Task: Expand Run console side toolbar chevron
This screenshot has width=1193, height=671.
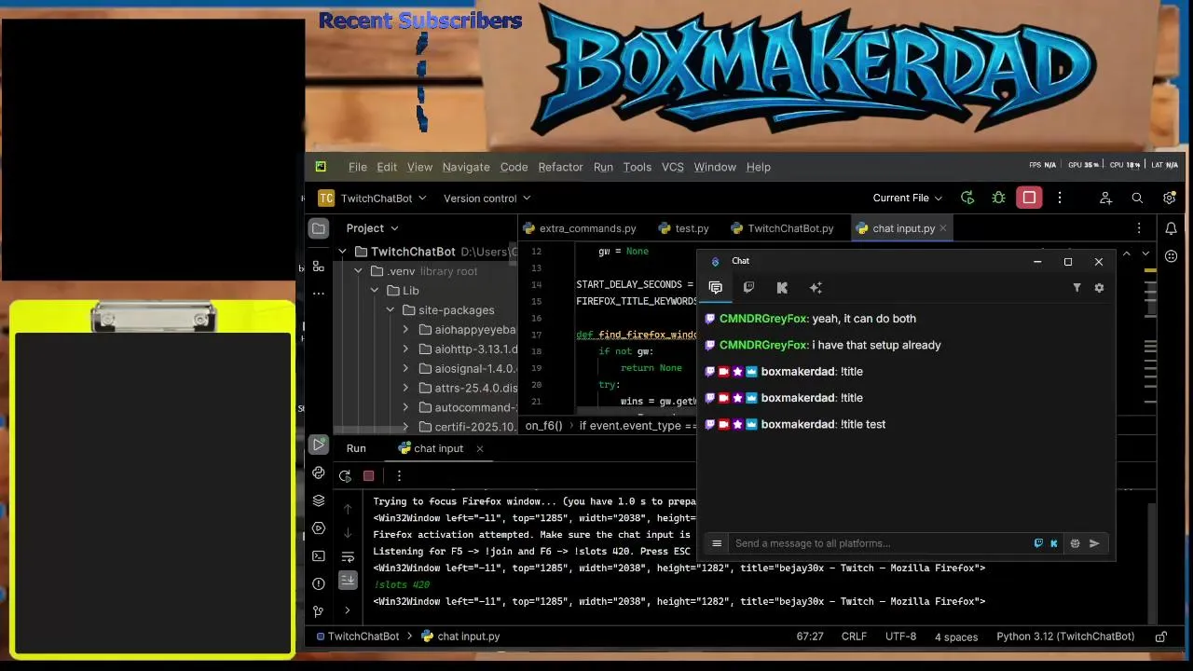Action: (x=348, y=610)
